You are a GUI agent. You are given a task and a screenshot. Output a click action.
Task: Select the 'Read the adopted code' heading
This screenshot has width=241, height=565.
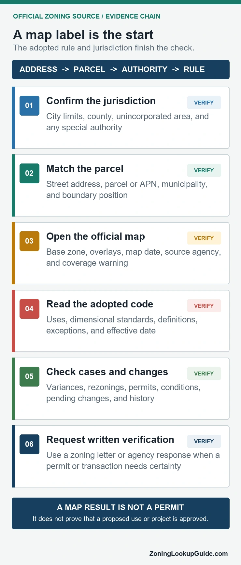[100, 304]
